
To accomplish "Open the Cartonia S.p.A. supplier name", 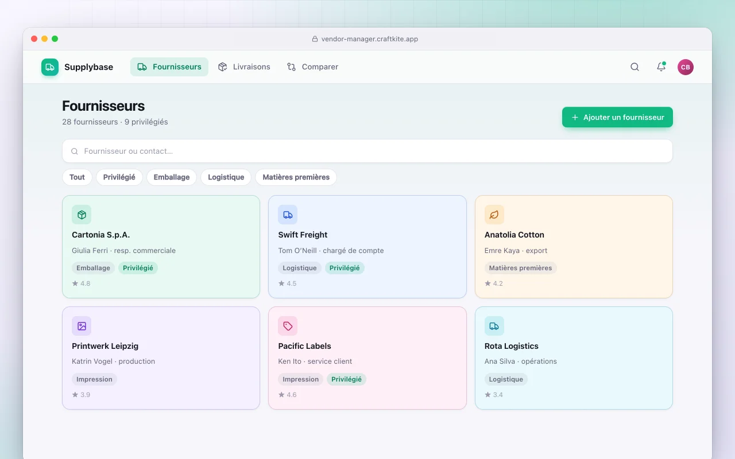I will click(x=101, y=235).
